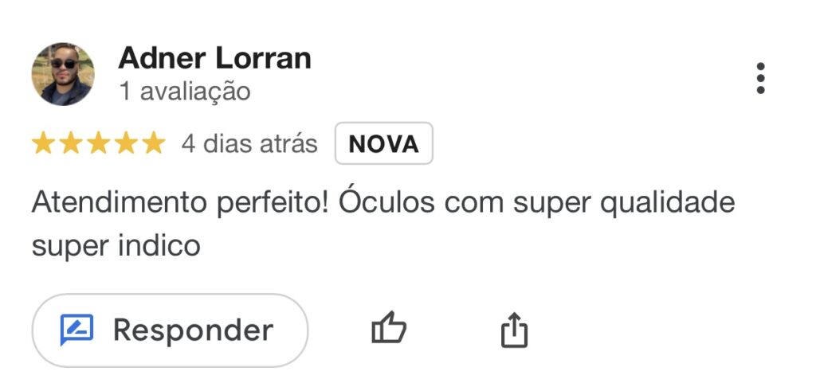Open the three-dot more options menu
Image resolution: width=816 pixels, height=387 pixels.
[x=760, y=78]
